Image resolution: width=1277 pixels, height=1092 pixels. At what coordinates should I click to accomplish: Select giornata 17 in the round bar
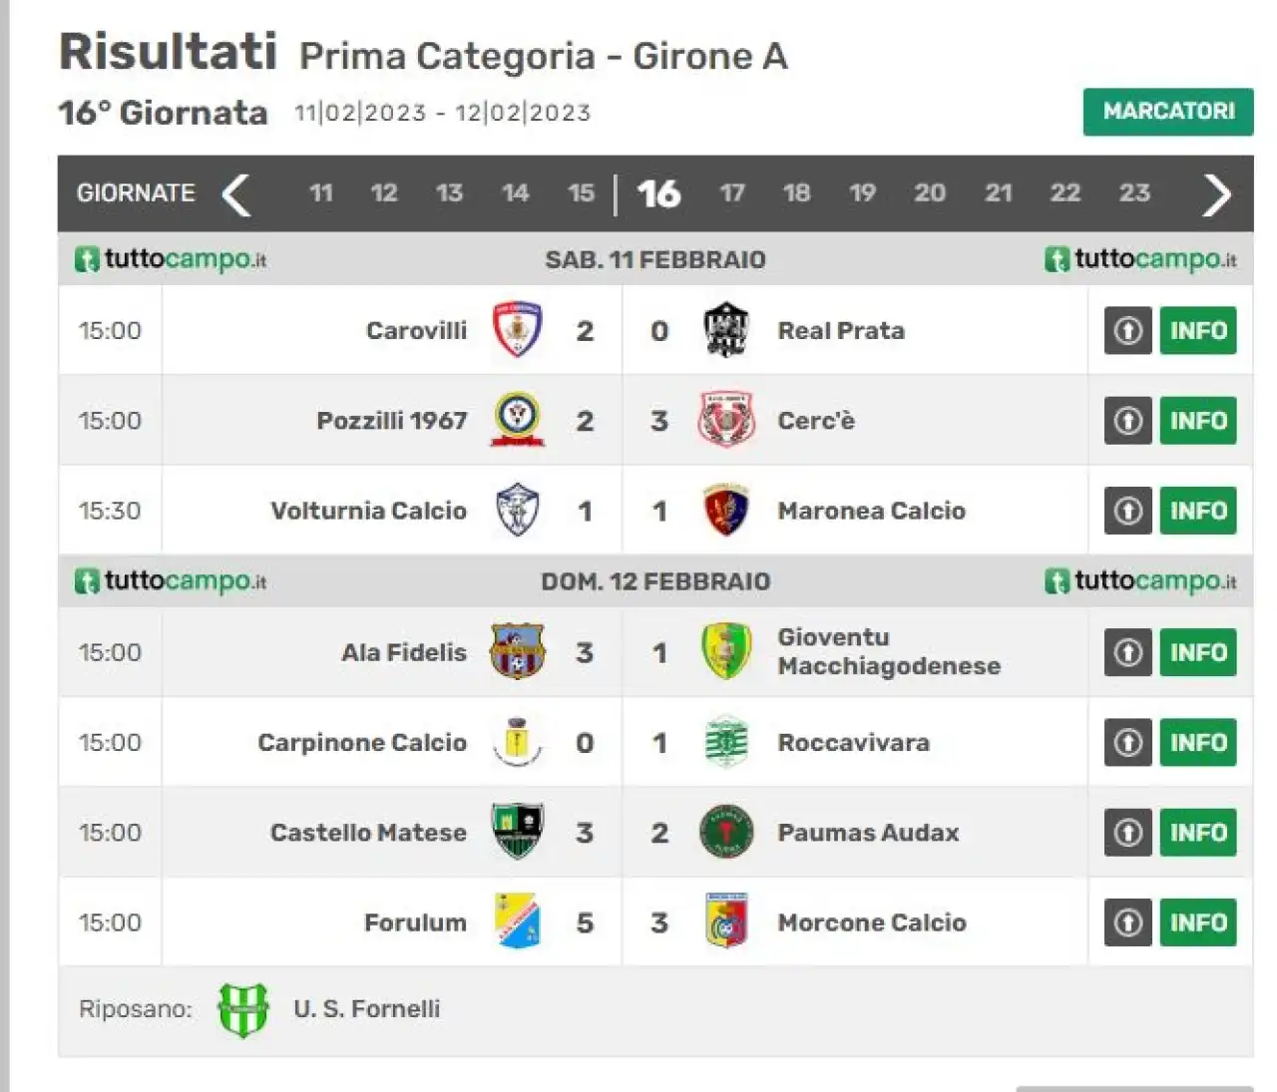point(732,193)
